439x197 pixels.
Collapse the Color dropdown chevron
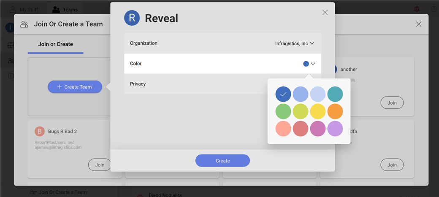313,64
